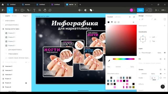Click the Present play icon

coord(156,10)
